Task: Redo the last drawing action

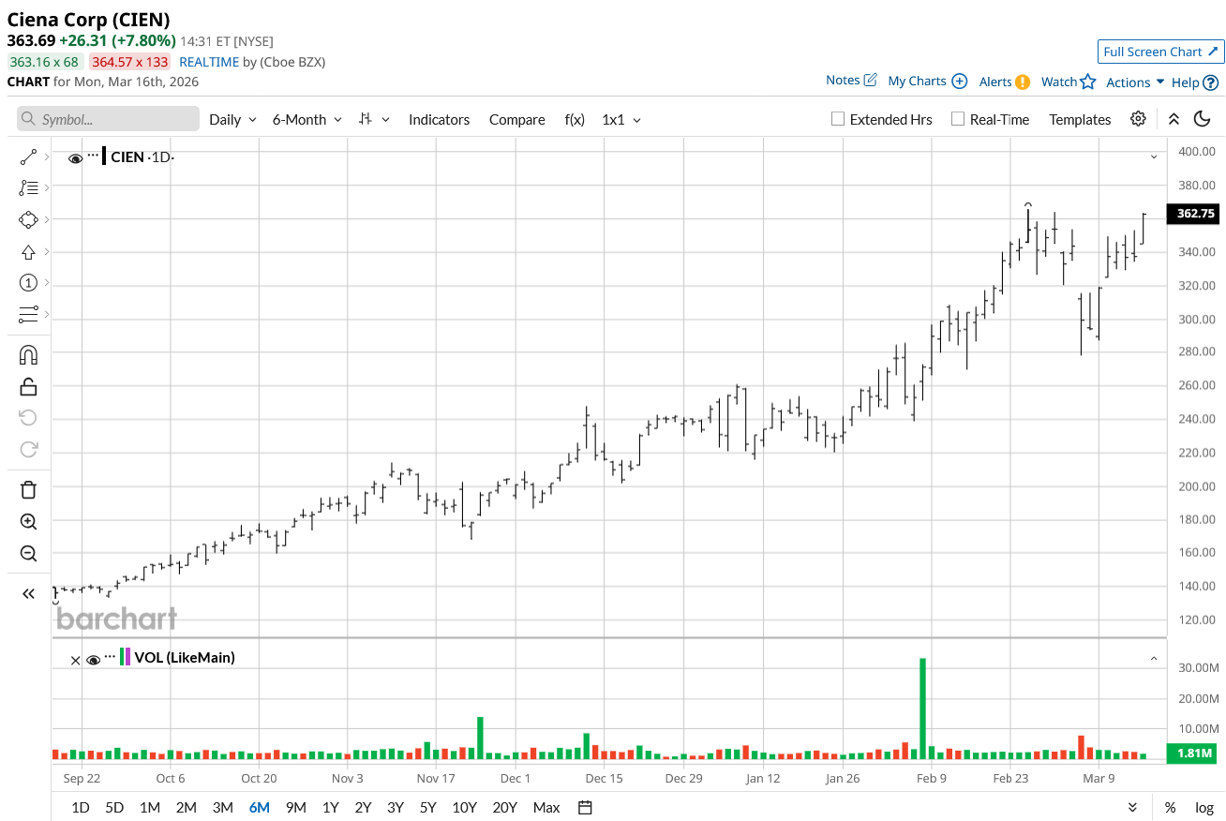Action: click(x=28, y=449)
